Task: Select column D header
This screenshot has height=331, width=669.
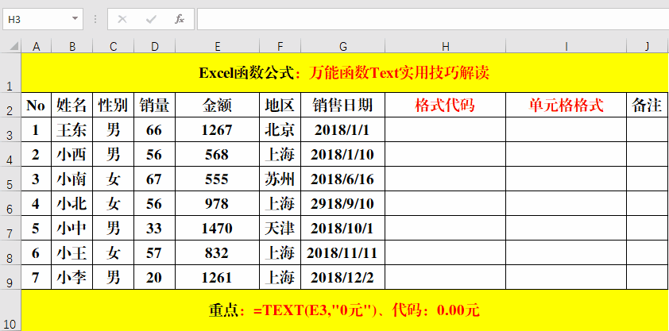Action: click(x=154, y=46)
